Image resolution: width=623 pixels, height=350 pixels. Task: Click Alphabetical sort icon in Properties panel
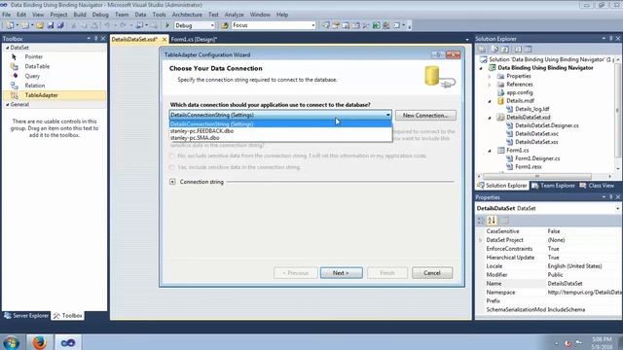[492, 221]
